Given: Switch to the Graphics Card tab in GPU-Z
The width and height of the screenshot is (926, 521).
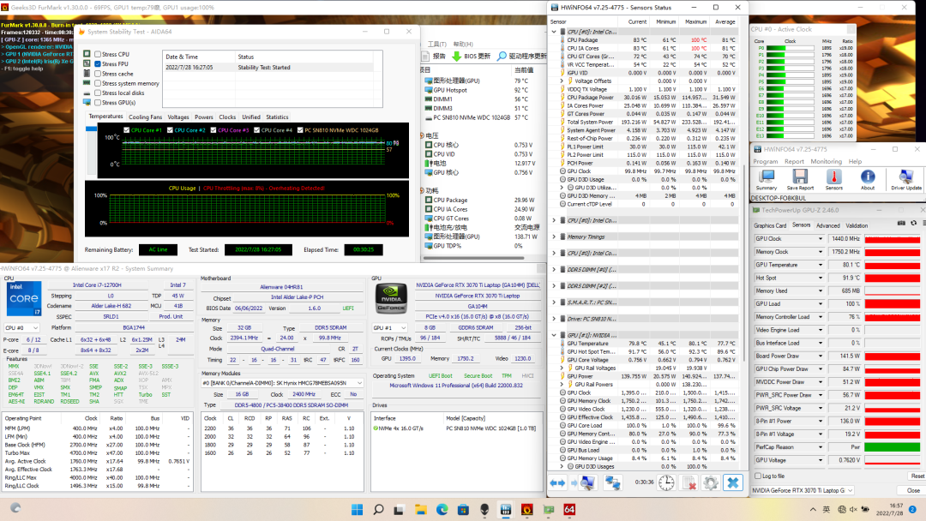Looking at the screenshot, I should coord(770,225).
